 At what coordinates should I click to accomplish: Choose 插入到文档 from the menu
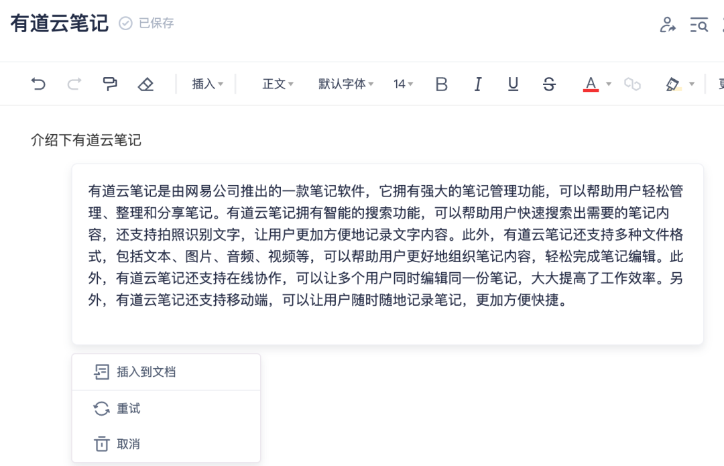pyautogui.click(x=166, y=371)
